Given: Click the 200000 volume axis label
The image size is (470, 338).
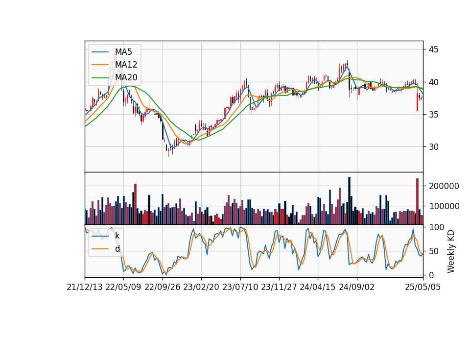Looking at the screenshot, I should click(444, 186).
